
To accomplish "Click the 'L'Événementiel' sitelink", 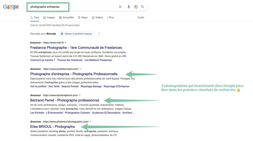I will click(54, 113).
